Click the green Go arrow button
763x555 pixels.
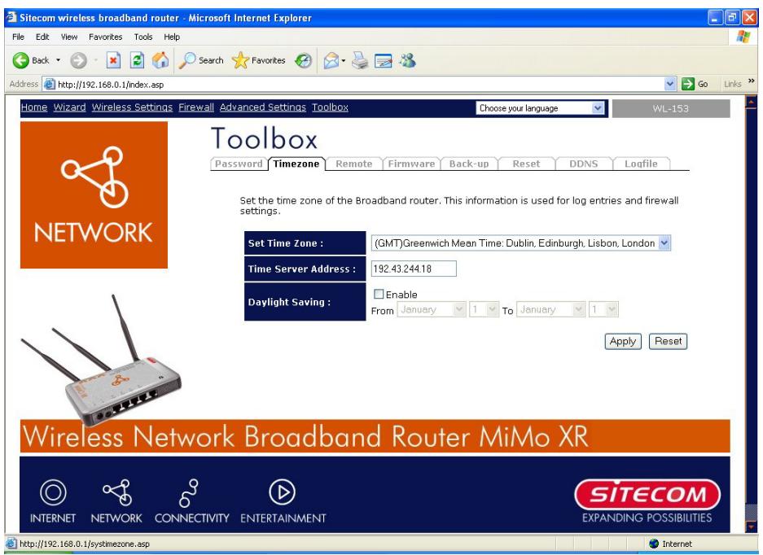687,84
